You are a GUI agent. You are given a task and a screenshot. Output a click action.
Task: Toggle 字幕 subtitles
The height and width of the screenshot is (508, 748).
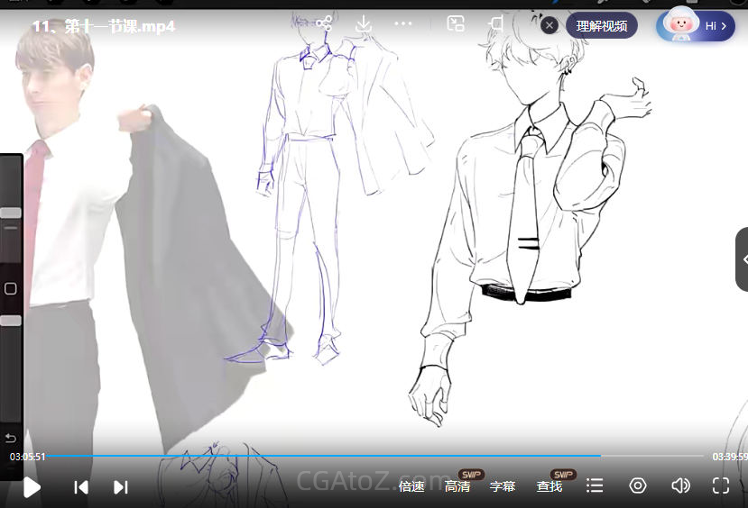pos(503,486)
